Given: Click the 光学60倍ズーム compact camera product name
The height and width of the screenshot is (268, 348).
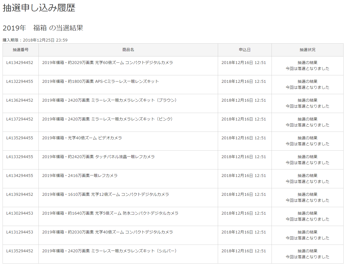Looking at the screenshot, I should coord(107,63).
